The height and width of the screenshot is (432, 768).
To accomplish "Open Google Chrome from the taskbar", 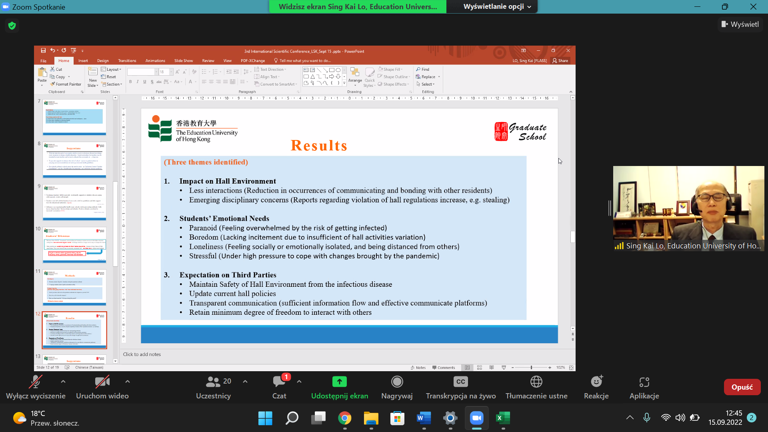I will pyautogui.click(x=344, y=418).
